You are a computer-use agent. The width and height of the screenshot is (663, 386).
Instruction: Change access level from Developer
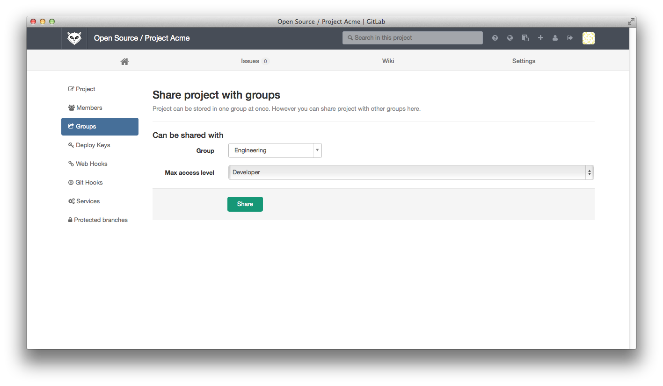click(x=410, y=172)
